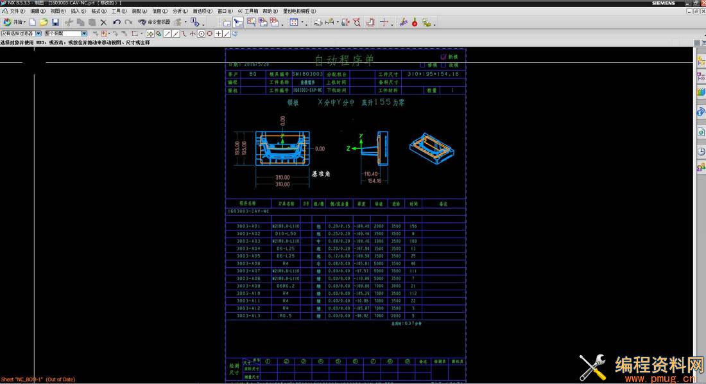Open the 装配 (Assemblies) menu
The image size is (706, 384).
[139, 11]
